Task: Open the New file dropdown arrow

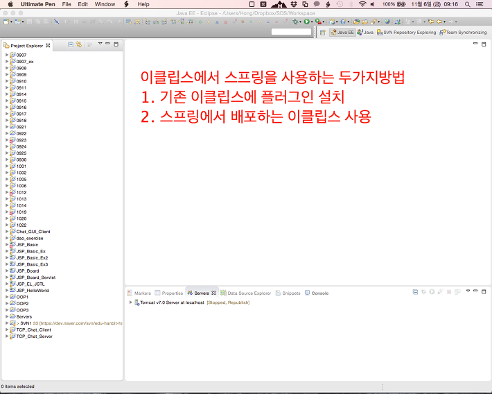Action: (x=11, y=22)
